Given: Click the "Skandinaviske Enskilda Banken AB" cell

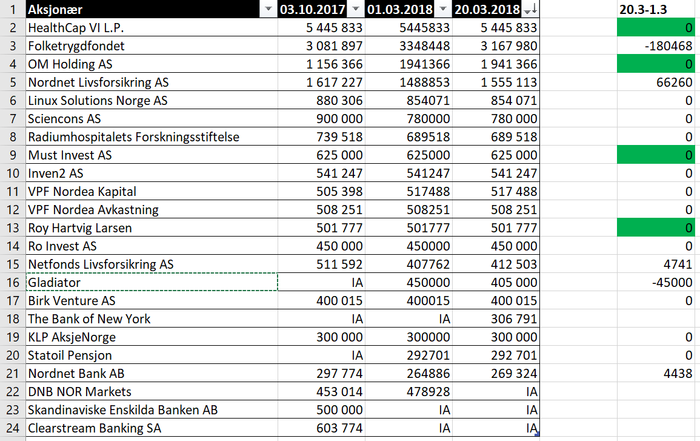Looking at the screenshot, I should pyautogui.click(x=152, y=409).
